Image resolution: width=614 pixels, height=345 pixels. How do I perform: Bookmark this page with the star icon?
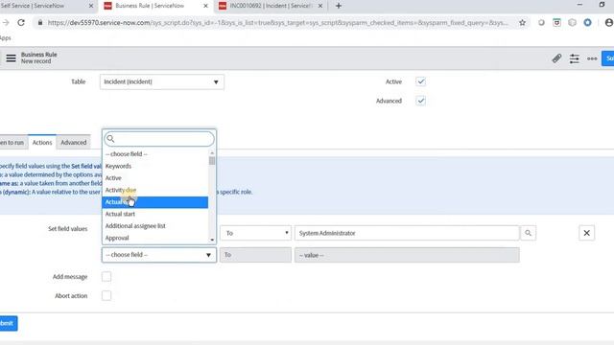click(x=522, y=23)
